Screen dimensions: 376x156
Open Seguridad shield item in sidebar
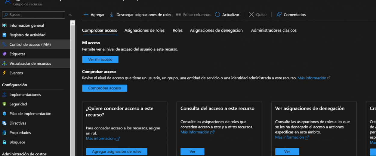coord(18,104)
